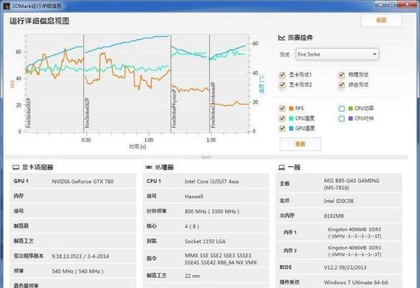The height and width of the screenshot is (288, 420).
Task: Click the 1:00 time axis label
Action: click(x=148, y=140)
